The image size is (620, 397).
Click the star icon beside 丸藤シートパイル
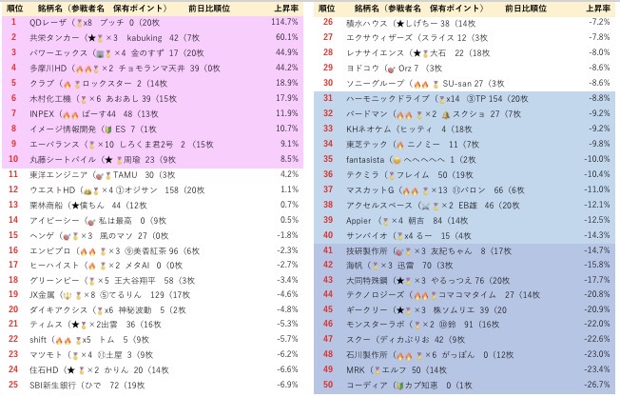107,159
